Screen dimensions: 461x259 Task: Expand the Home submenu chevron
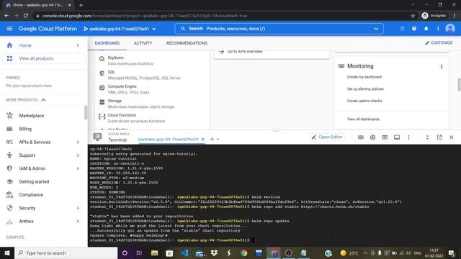[78, 45]
